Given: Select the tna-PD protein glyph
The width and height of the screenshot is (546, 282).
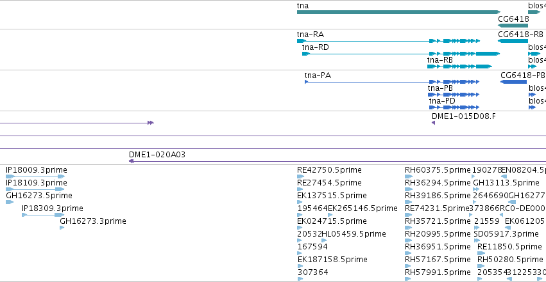Looking at the screenshot, I should 454,107.
